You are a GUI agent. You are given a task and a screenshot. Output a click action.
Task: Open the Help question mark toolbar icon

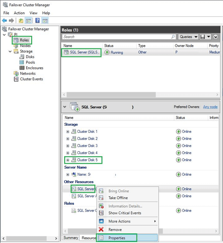37,20
